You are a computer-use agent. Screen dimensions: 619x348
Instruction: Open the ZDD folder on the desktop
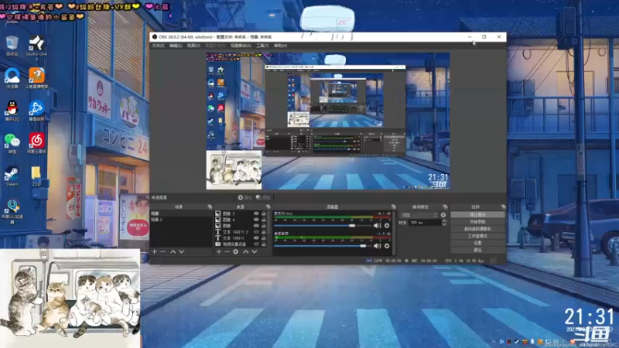pos(36,176)
